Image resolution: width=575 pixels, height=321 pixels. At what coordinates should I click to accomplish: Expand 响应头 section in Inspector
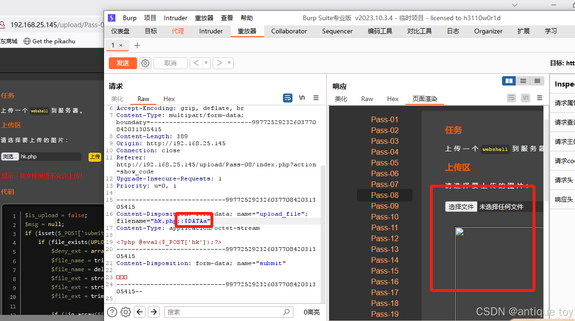[x=564, y=199]
